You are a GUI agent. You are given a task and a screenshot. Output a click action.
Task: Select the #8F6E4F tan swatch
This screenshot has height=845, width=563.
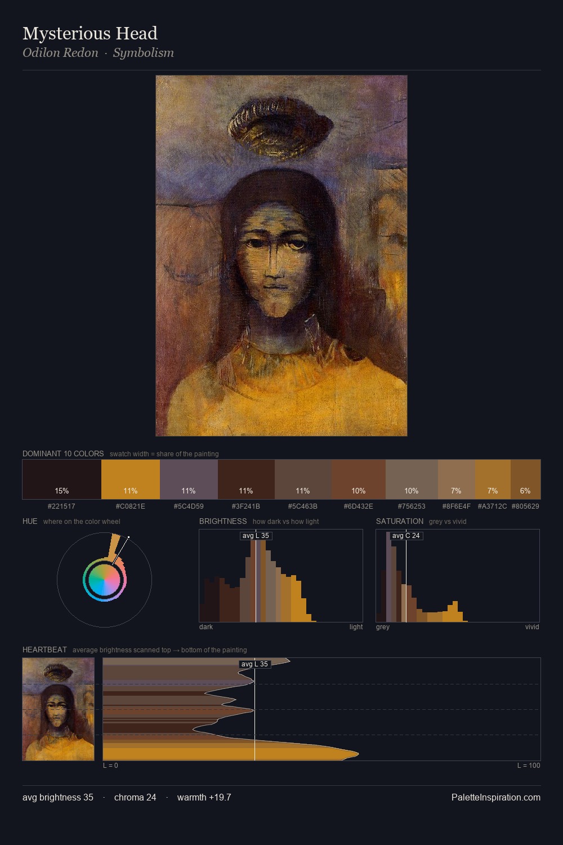click(457, 479)
